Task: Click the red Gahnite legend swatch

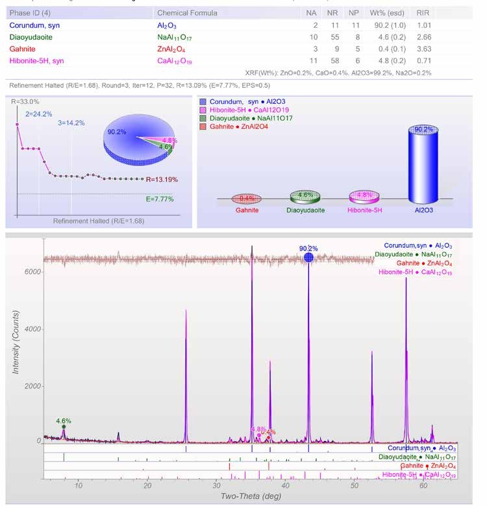Action: (x=203, y=127)
